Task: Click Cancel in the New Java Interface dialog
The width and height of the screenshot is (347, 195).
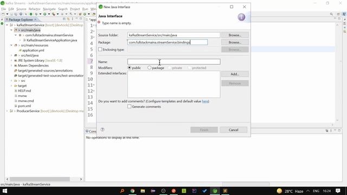Action: click(234, 130)
